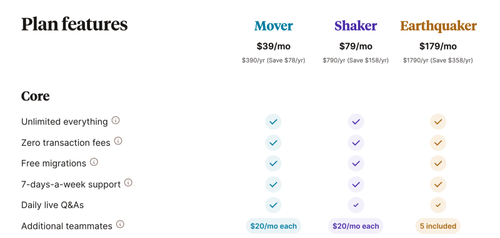This screenshot has width=500, height=238.
Task: Show info for 7-days-a-week support
Action: (128, 183)
